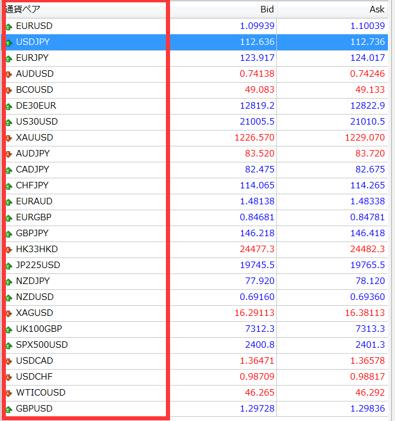Click the green up arrow beside GBPJPY
This screenshot has width=395, height=421.
click(9, 234)
